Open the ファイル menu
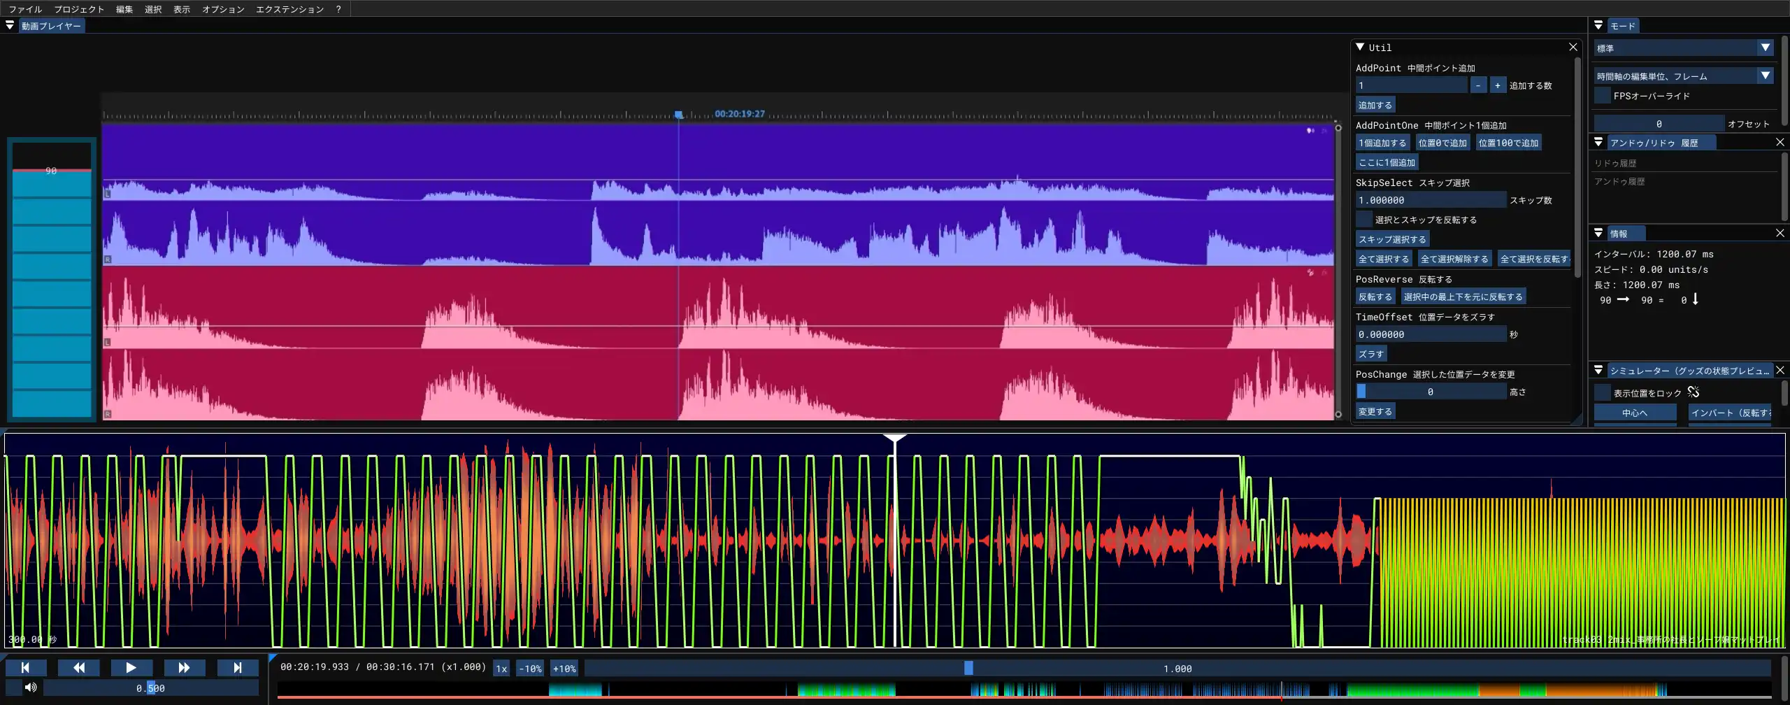This screenshot has width=1790, height=705. [x=25, y=9]
